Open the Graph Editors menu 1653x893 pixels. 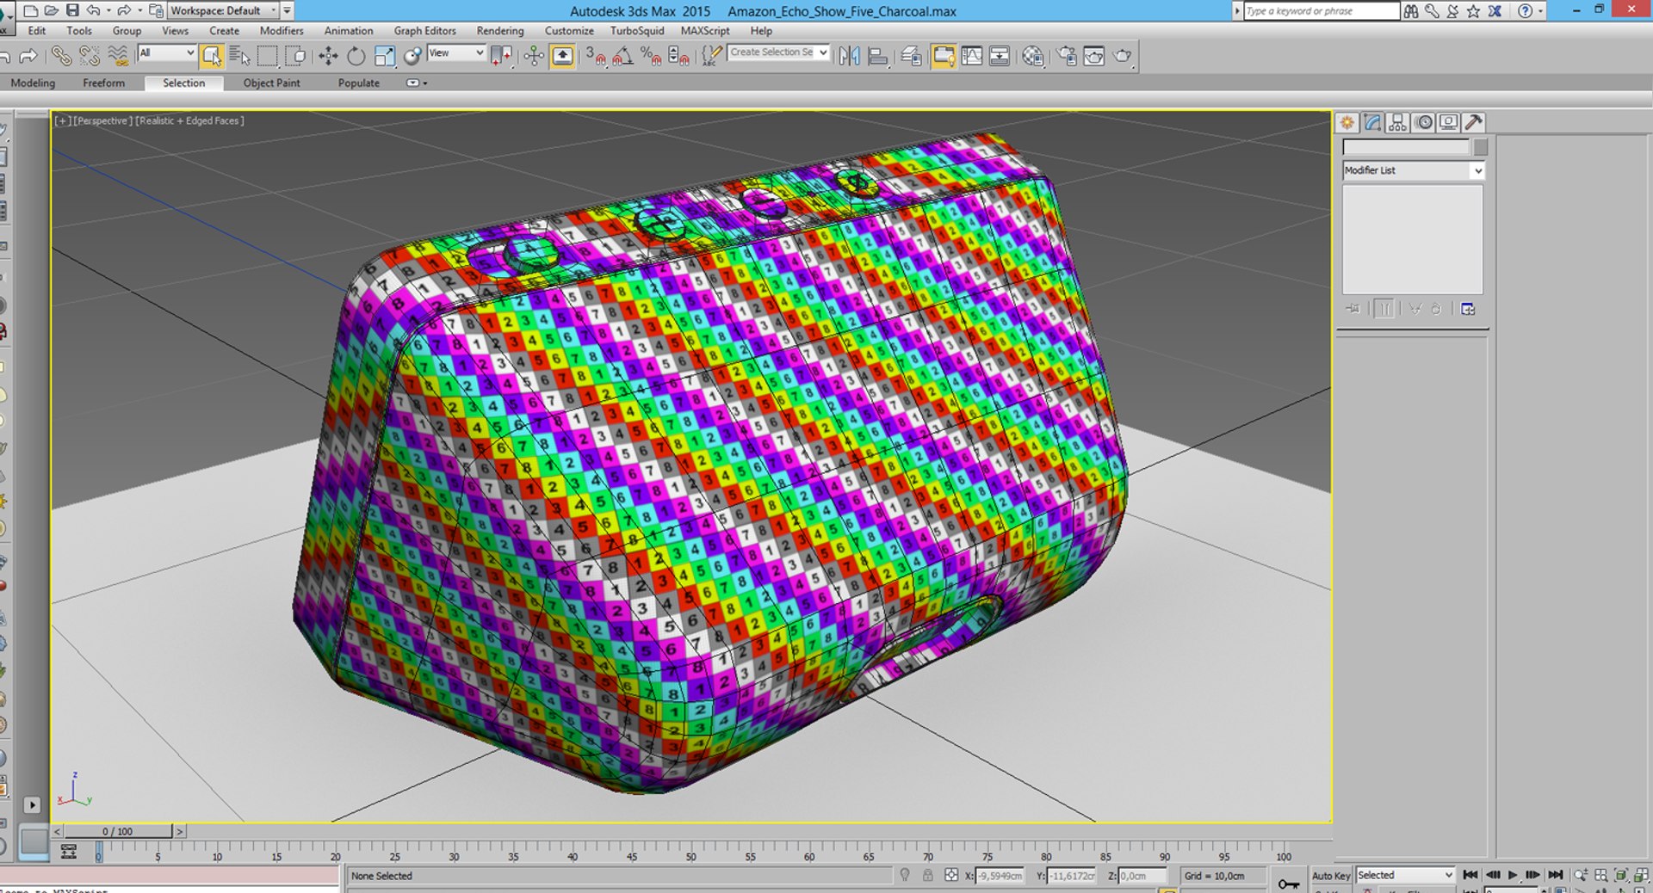424,30
